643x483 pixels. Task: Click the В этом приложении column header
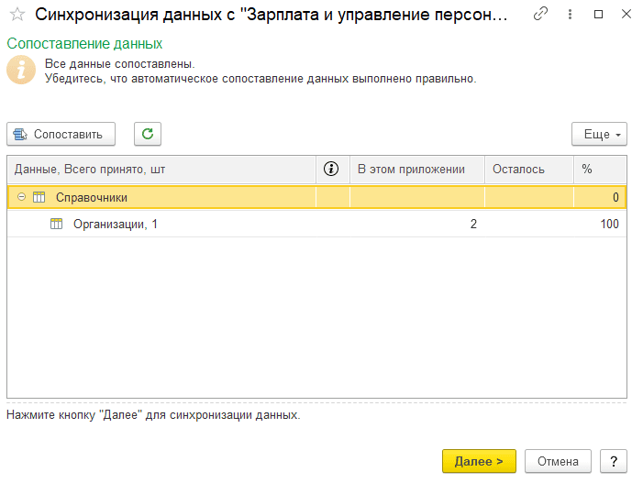(411, 169)
